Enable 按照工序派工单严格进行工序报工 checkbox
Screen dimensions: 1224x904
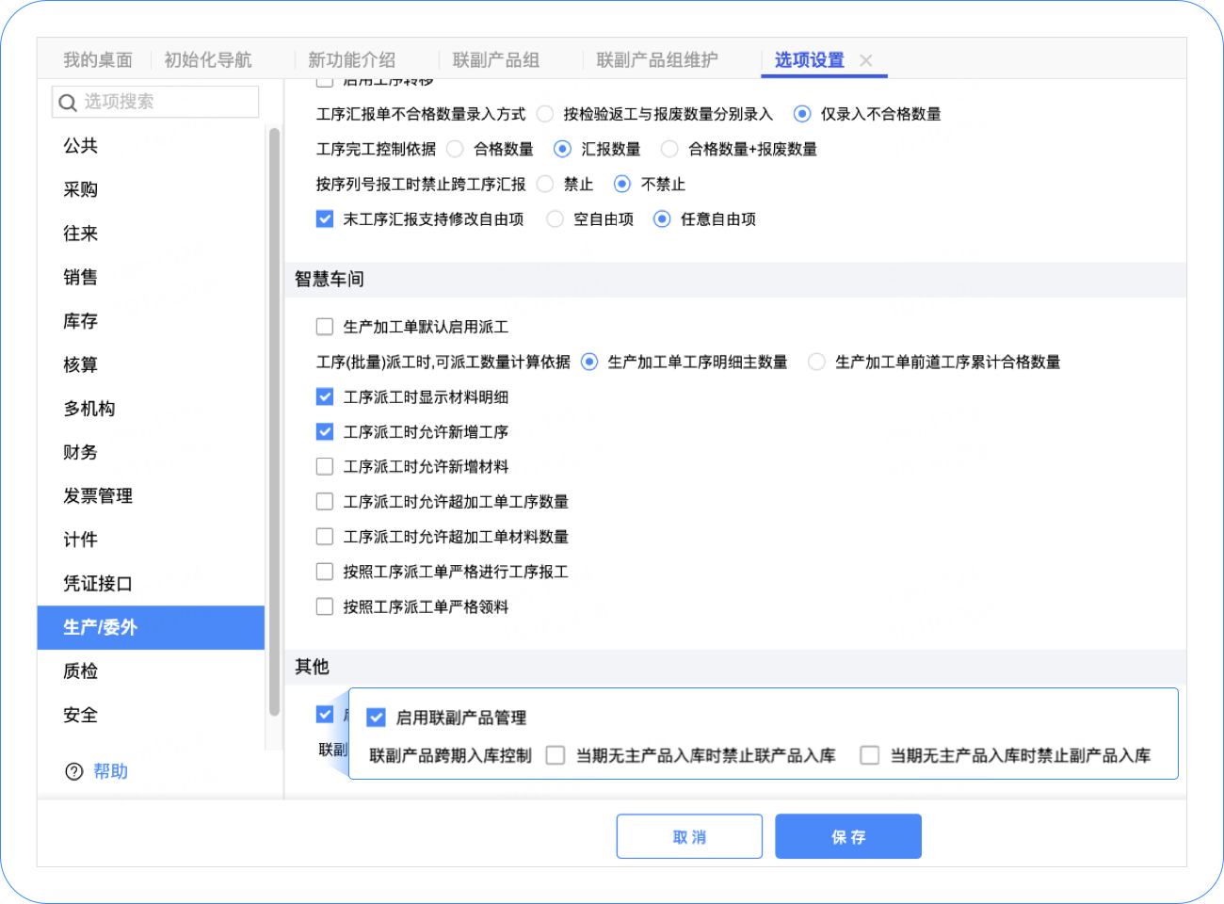point(325,572)
